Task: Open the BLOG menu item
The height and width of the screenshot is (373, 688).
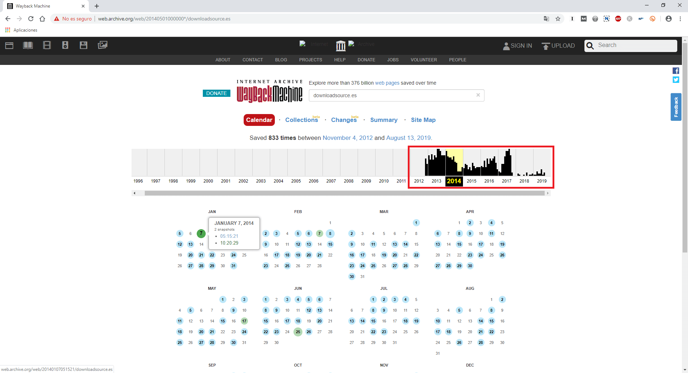Action: tap(281, 60)
